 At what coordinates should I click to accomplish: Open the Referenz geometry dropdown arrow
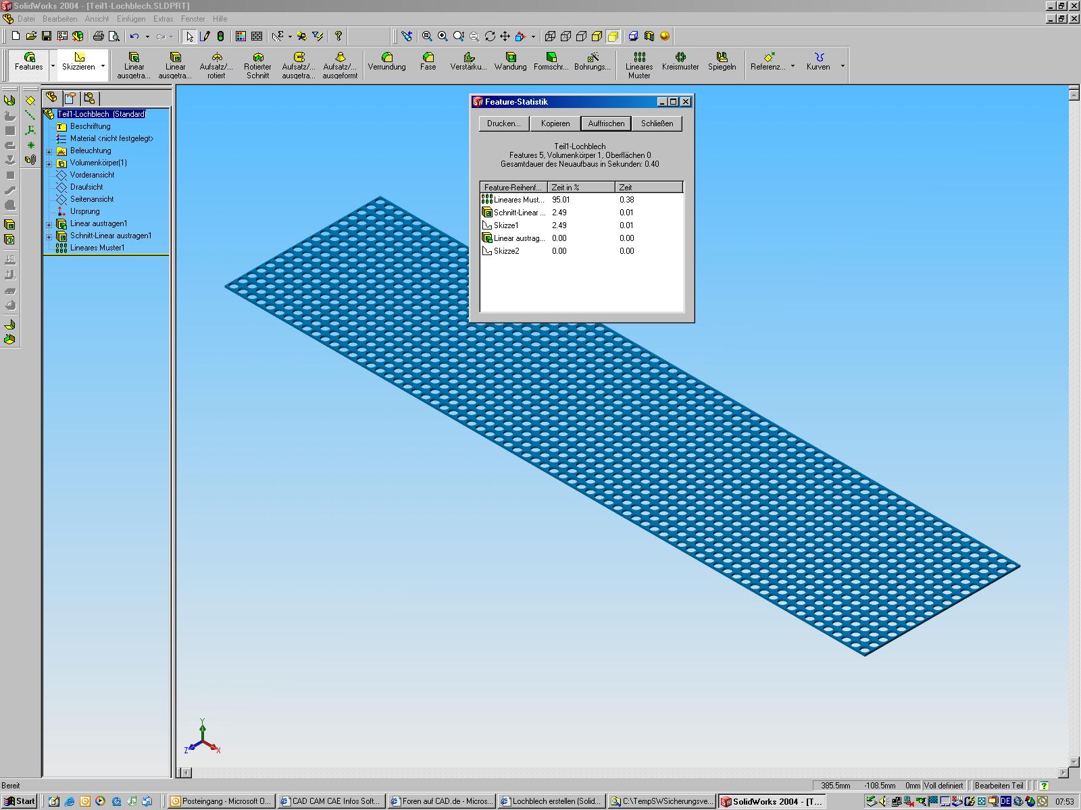pos(793,65)
